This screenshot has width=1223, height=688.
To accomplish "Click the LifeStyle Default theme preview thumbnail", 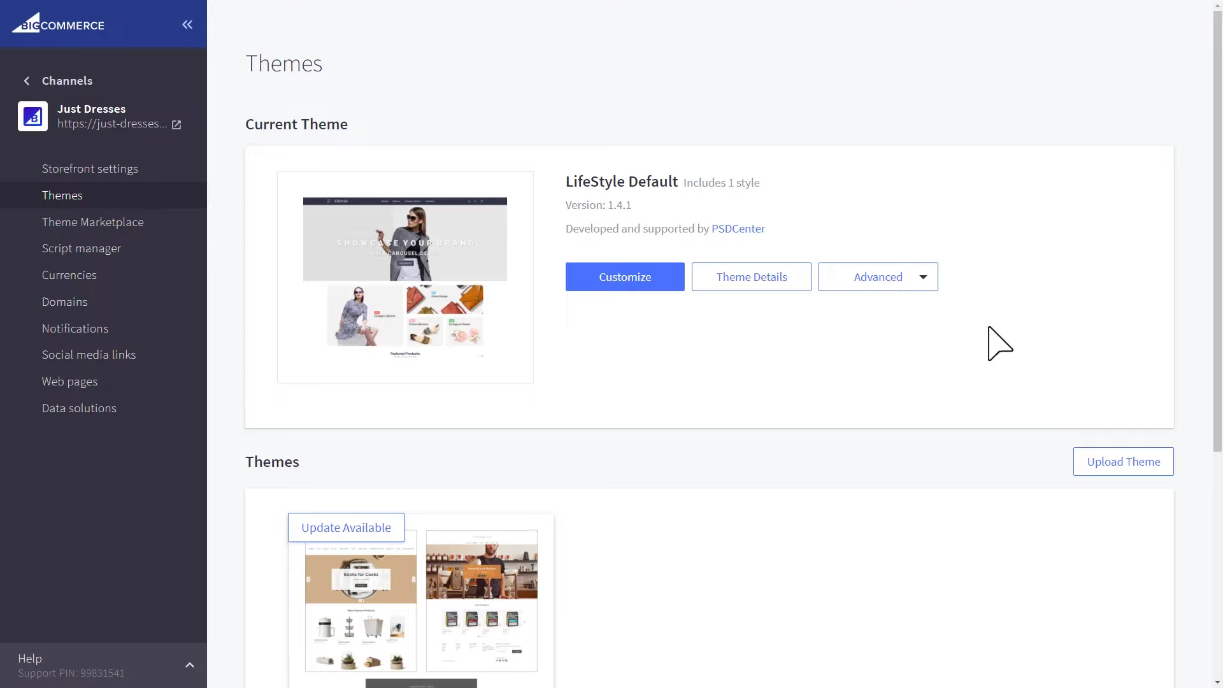I will tap(405, 276).
